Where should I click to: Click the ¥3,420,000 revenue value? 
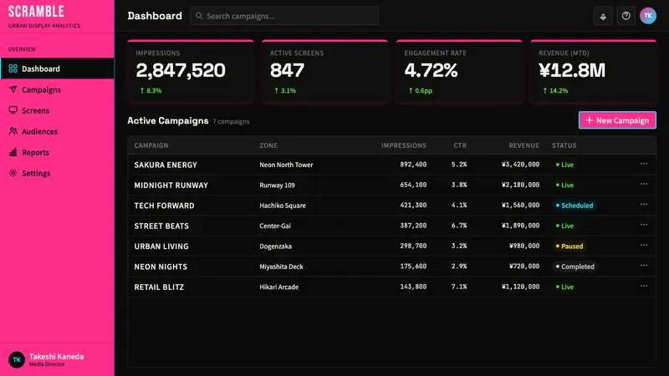click(x=520, y=164)
